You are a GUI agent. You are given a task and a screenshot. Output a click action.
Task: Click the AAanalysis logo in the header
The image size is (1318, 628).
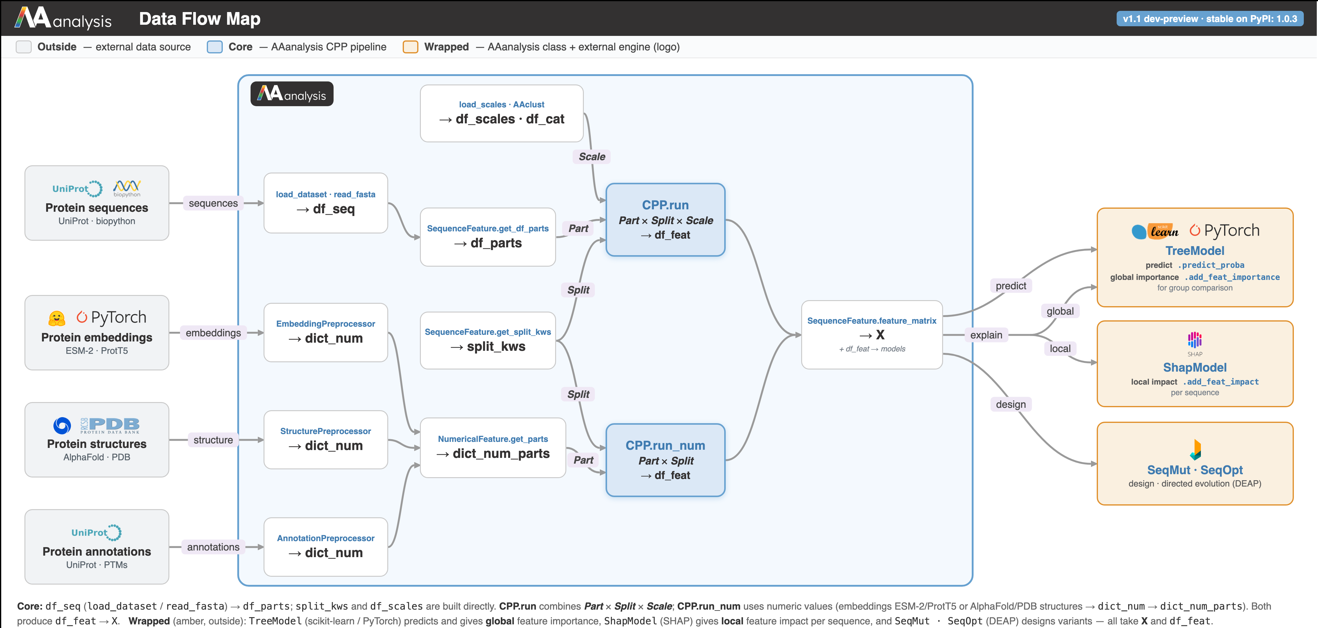point(63,18)
